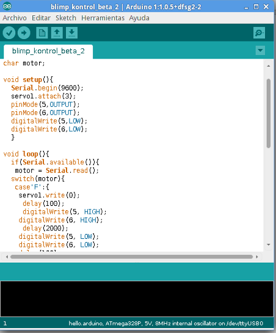Image resolution: width=276 pixels, height=333 pixels.
Task: Click the 'servo1.attach(3);' line
Action: [x=43, y=96]
